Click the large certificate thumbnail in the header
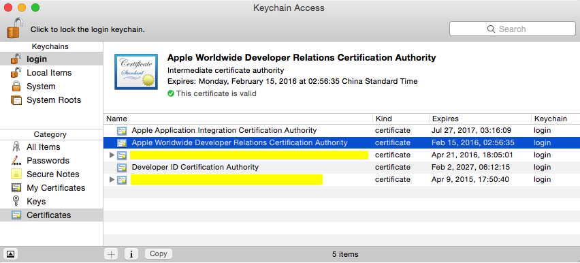 click(136, 72)
